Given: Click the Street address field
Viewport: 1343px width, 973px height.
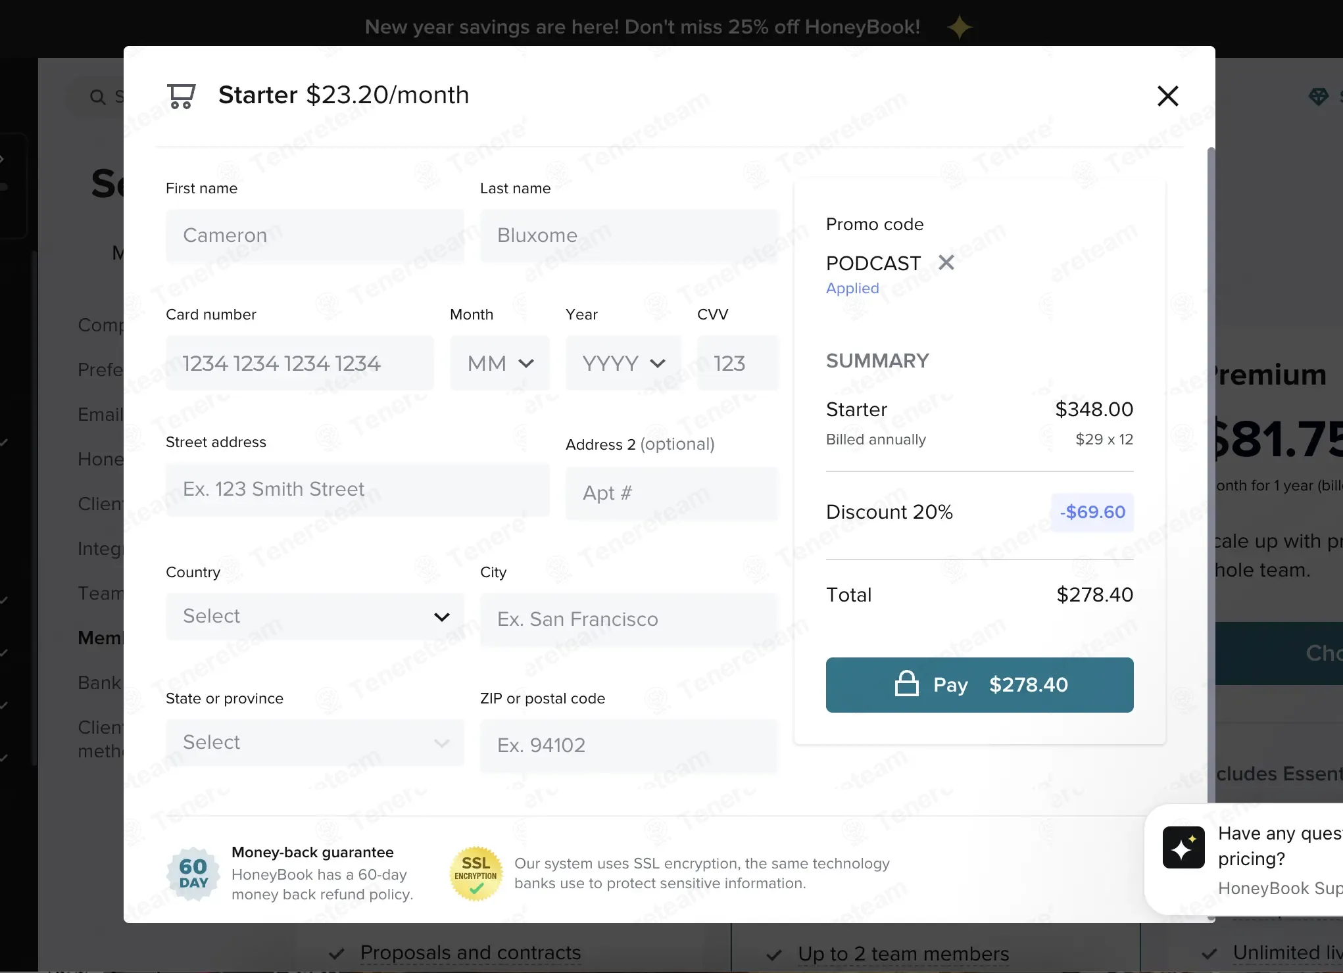Looking at the screenshot, I should [358, 490].
